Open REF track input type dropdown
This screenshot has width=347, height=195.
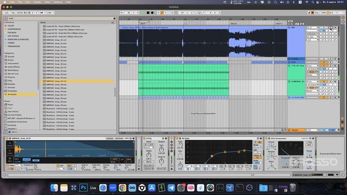coord(312,28)
